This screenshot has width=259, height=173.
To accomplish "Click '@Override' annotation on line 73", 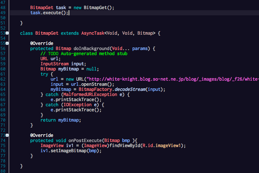I will (42, 135).
